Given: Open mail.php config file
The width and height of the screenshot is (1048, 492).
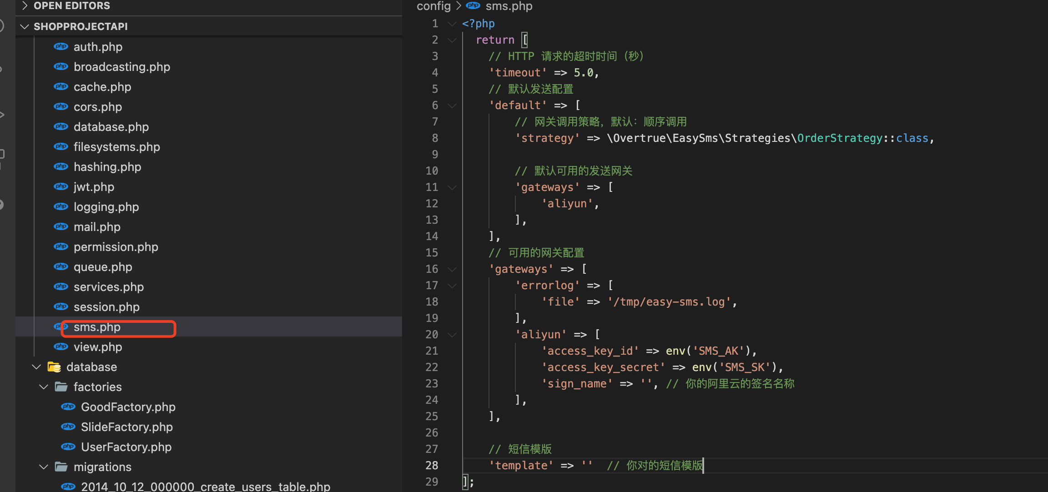Looking at the screenshot, I should (97, 227).
